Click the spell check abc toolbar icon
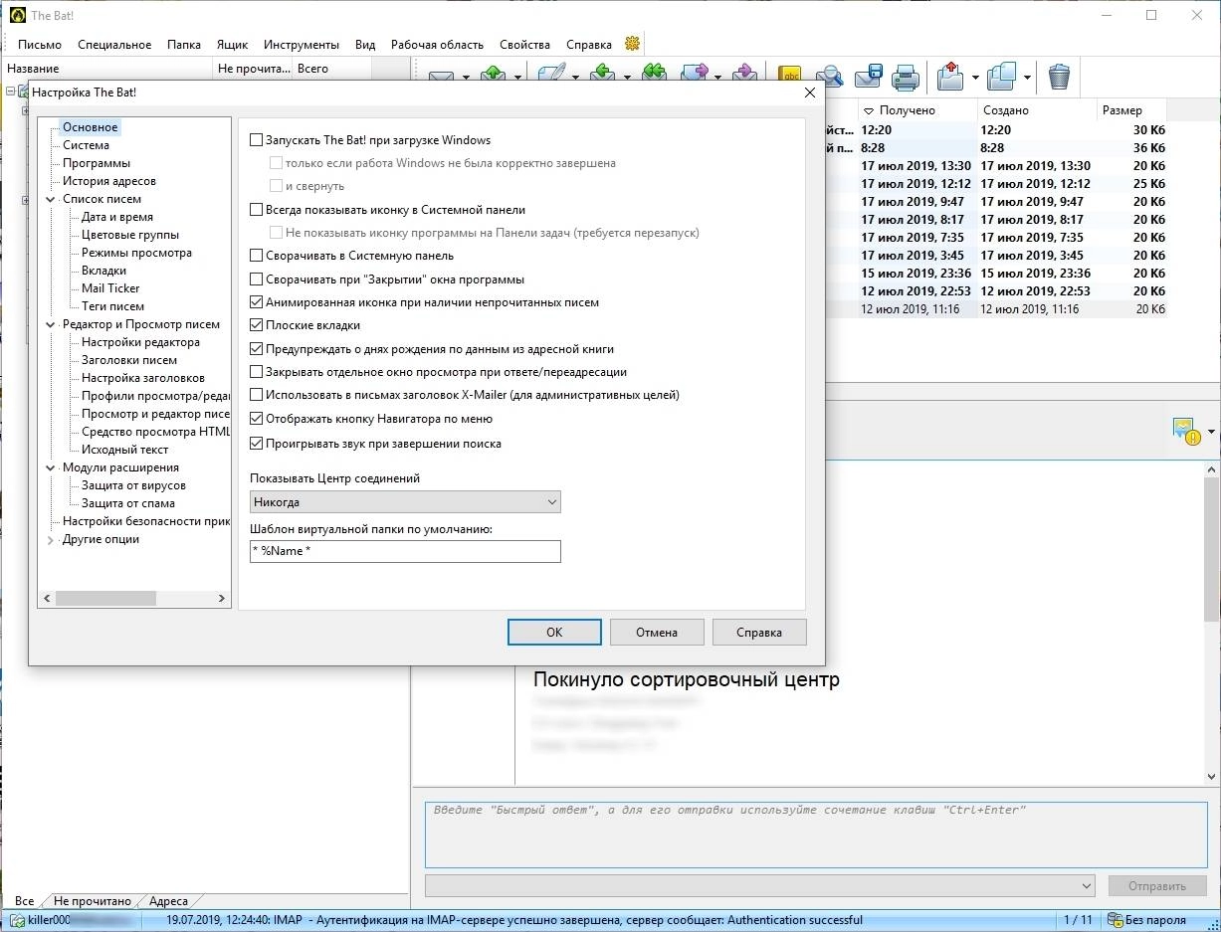The width and height of the screenshot is (1221, 932). click(x=790, y=75)
